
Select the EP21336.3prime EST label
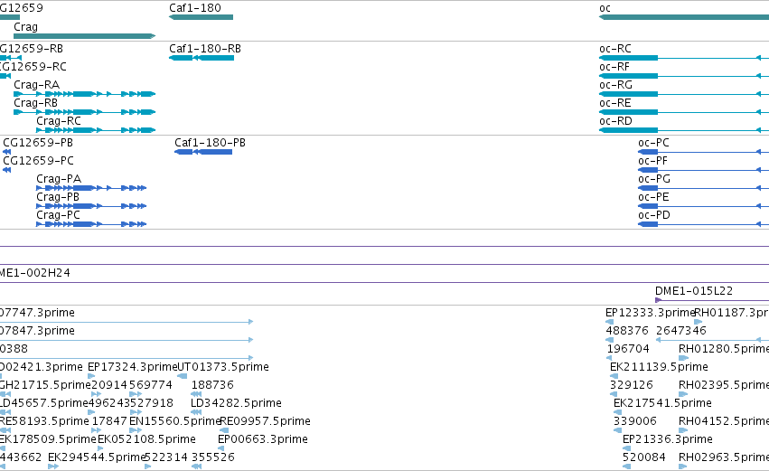[668, 439]
